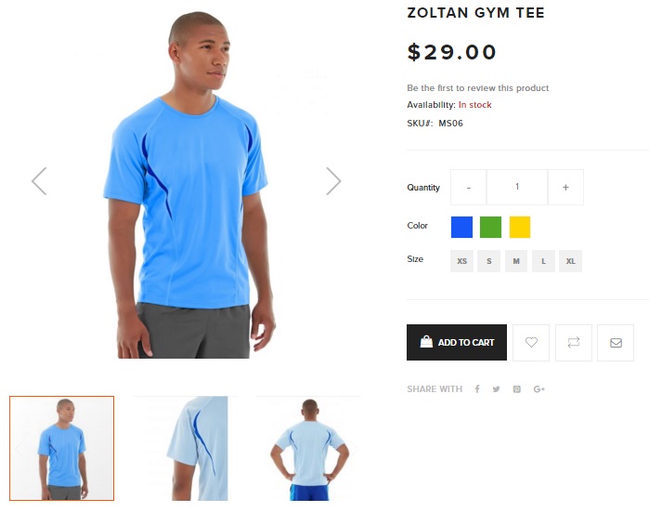
Task: Select size XS
Action: pos(462,261)
